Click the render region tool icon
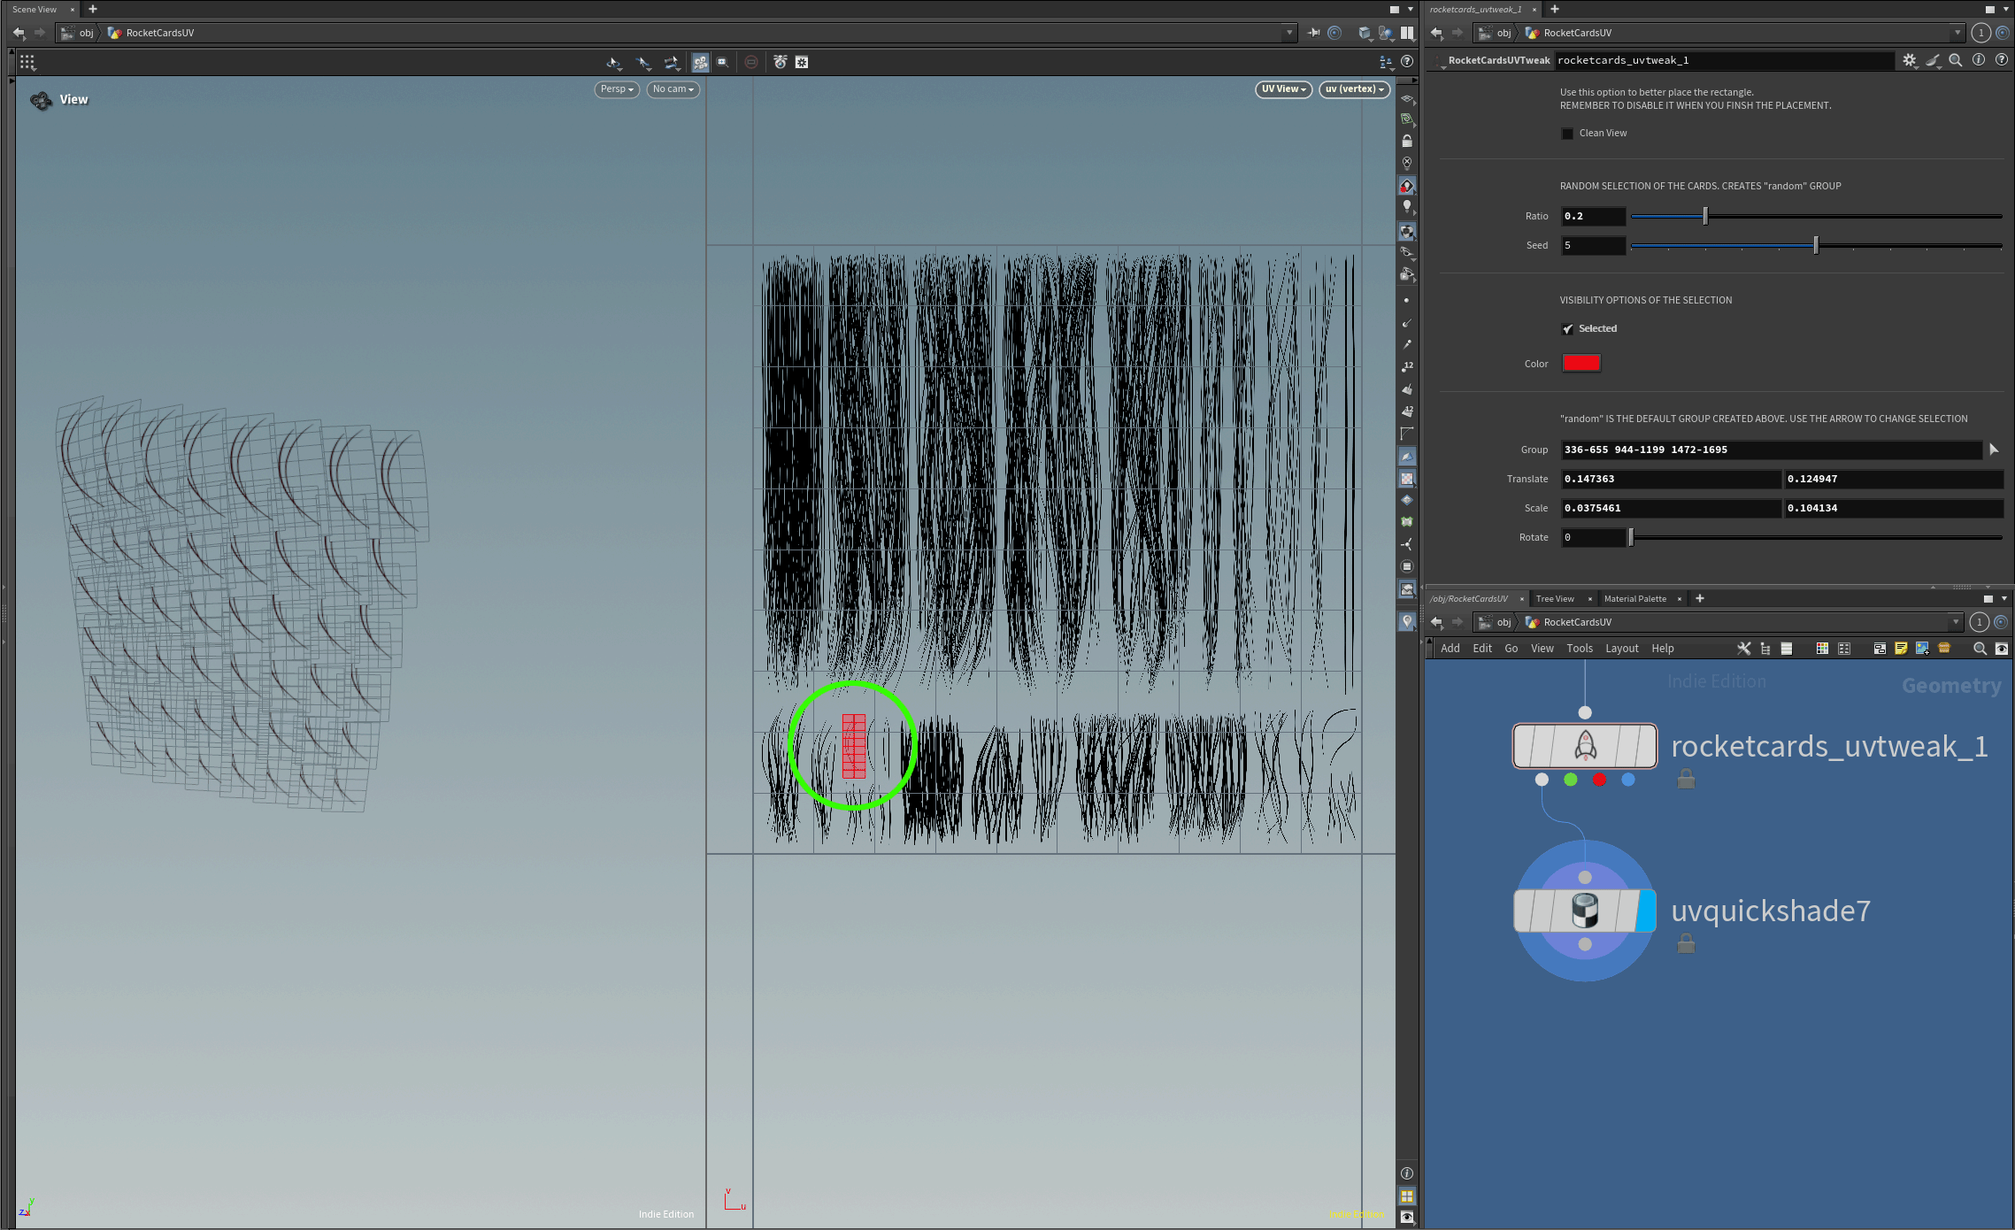The image size is (2015, 1230). [723, 62]
